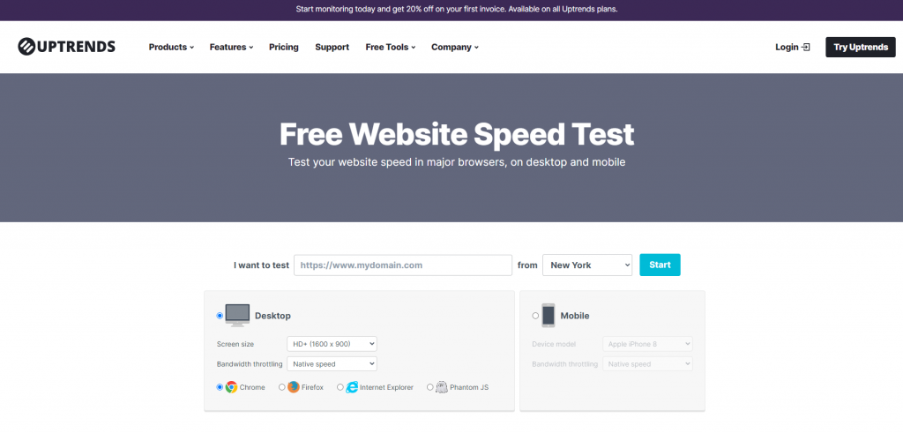Click the Uptrends logo
This screenshot has width=903, height=433.
(x=67, y=47)
